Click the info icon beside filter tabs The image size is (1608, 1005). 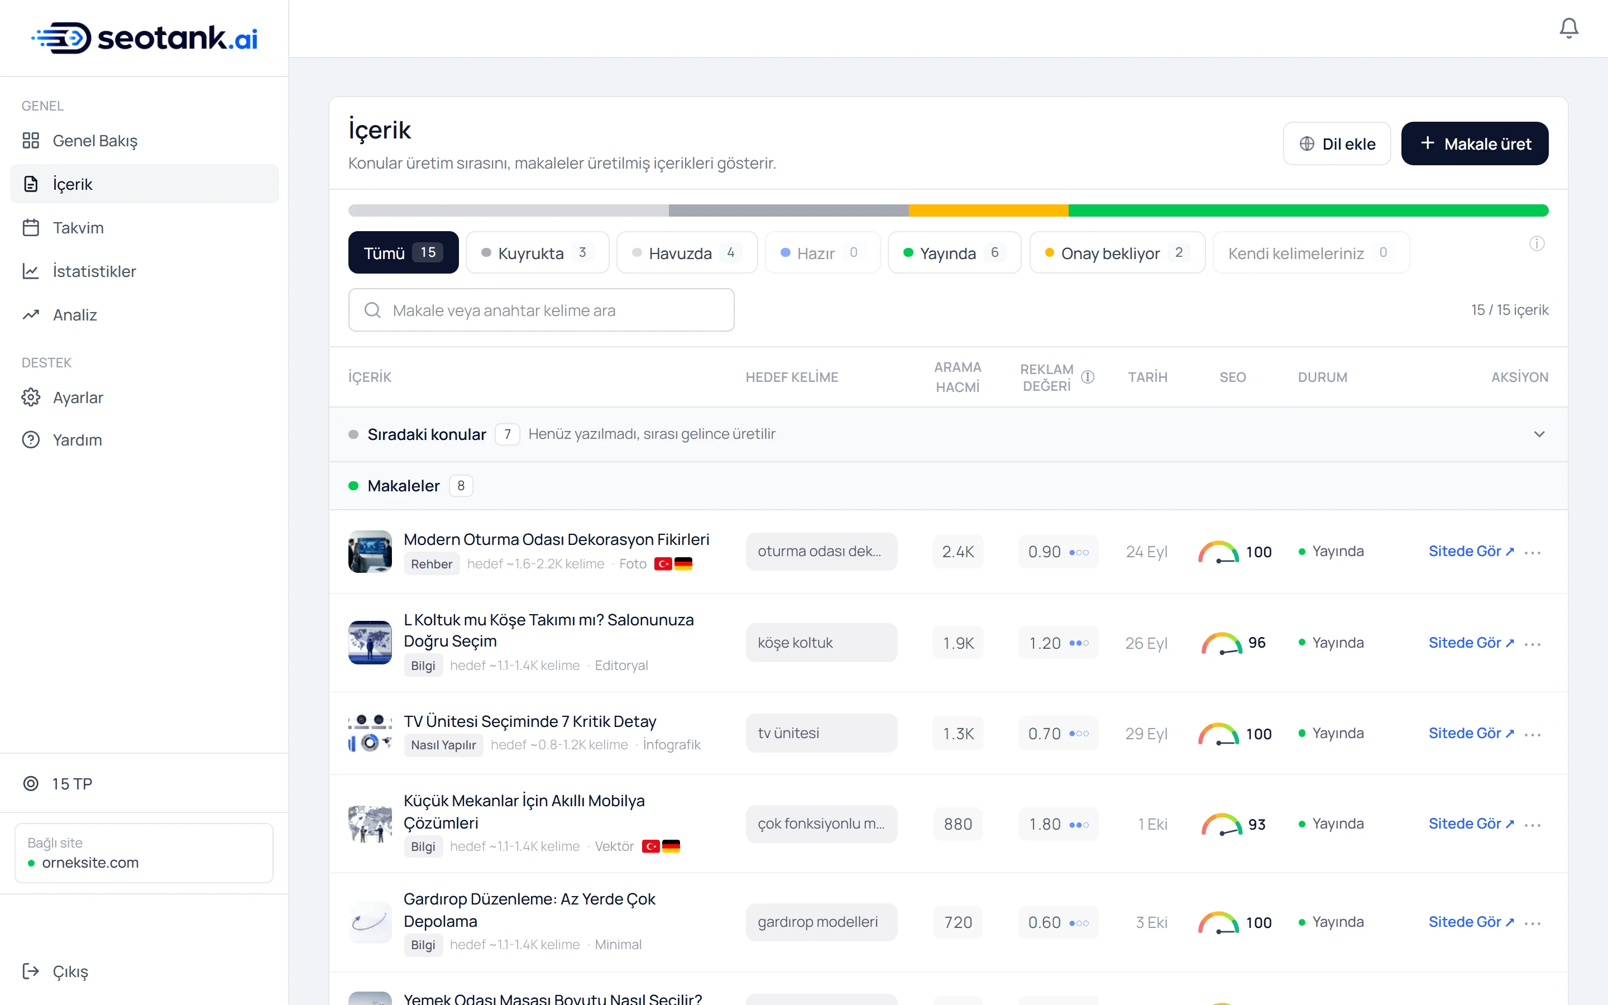[1536, 243]
